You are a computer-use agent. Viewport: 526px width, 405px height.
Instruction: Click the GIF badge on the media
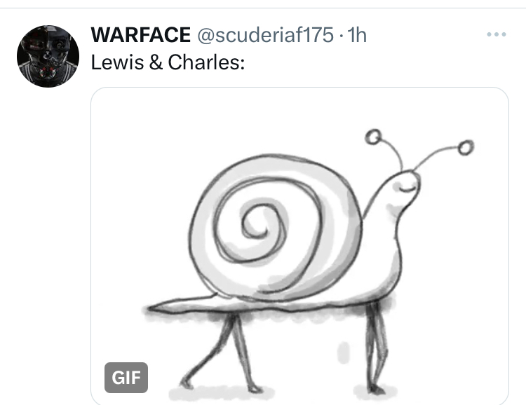pos(126,378)
